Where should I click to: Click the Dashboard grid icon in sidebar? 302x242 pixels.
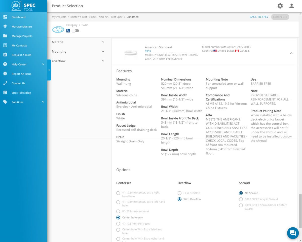[5, 17]
